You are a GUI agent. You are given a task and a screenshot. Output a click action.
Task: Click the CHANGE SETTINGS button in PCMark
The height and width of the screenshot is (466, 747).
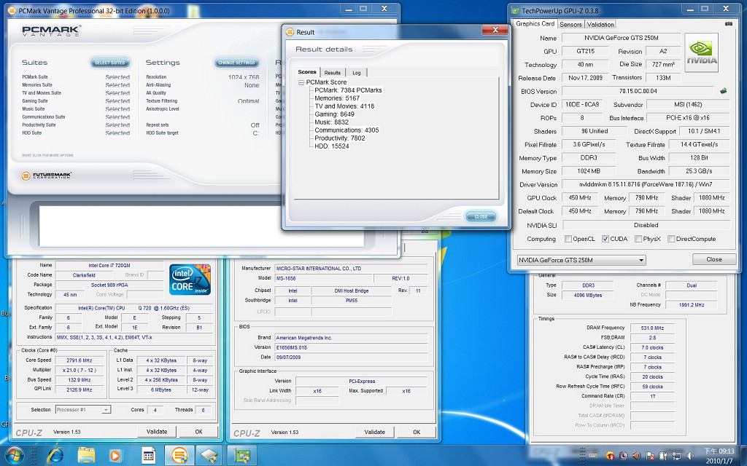coord(237,63)
